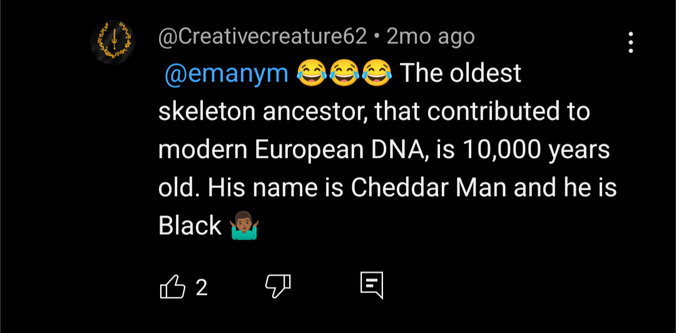676x333 pixels.
Task: Click the middle laughing-crying emoji
Action: (x=343, y=74)
